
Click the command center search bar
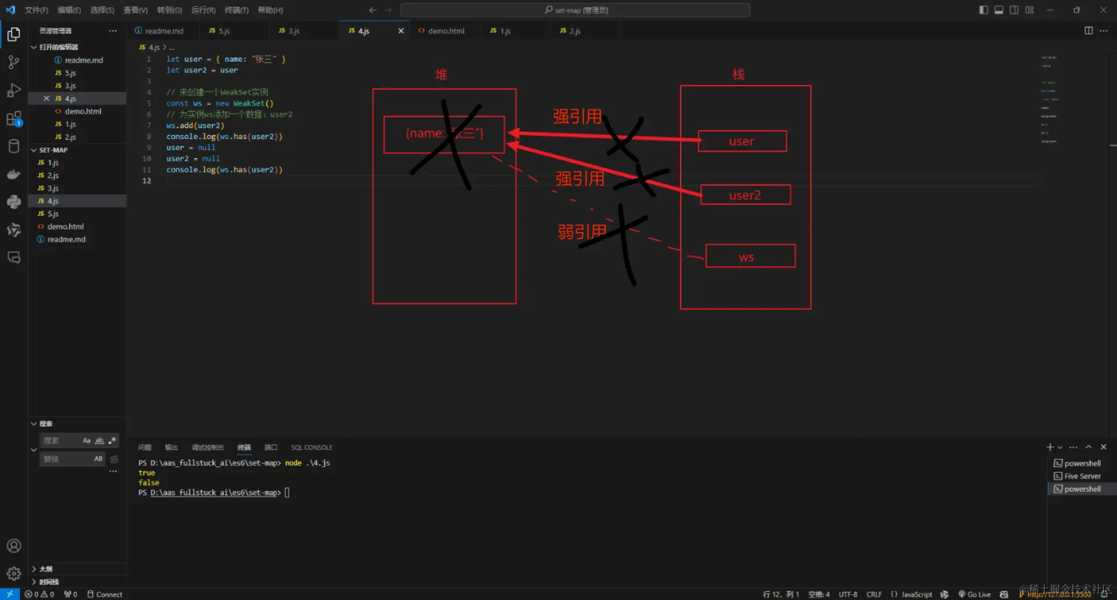coord(575,10)
